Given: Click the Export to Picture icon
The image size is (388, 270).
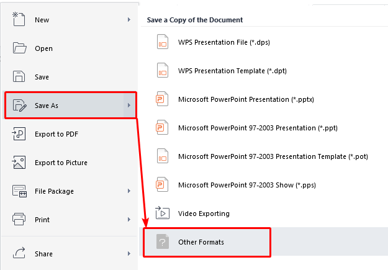Looking at the screenshot, I should (19, 163).
